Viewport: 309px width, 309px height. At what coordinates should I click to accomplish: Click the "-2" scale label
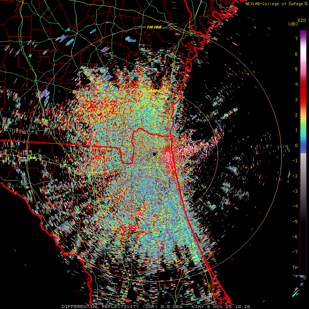(295, 176)
